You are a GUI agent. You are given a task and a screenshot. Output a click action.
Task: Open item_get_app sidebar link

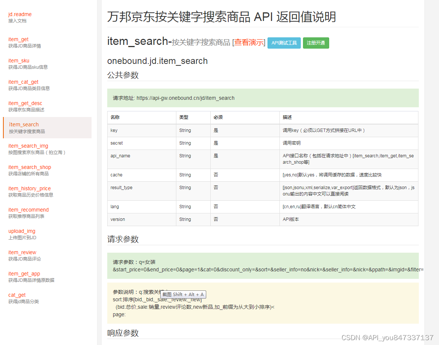[24, 273]
